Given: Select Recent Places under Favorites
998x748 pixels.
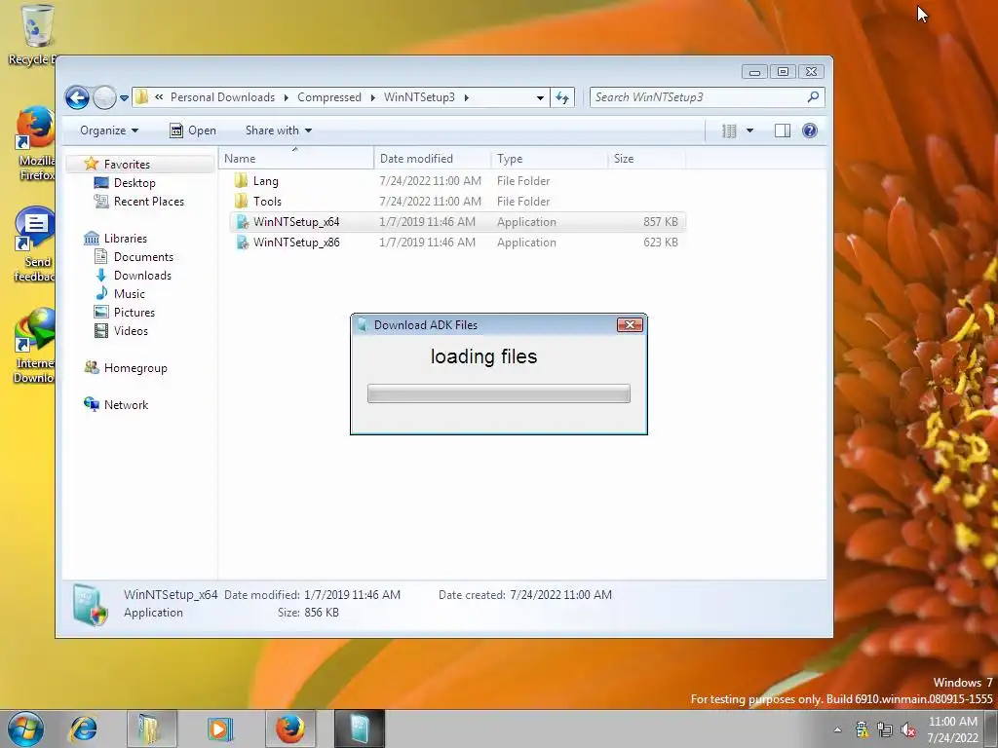Looking at the screenshot, I should coord(148,201).
